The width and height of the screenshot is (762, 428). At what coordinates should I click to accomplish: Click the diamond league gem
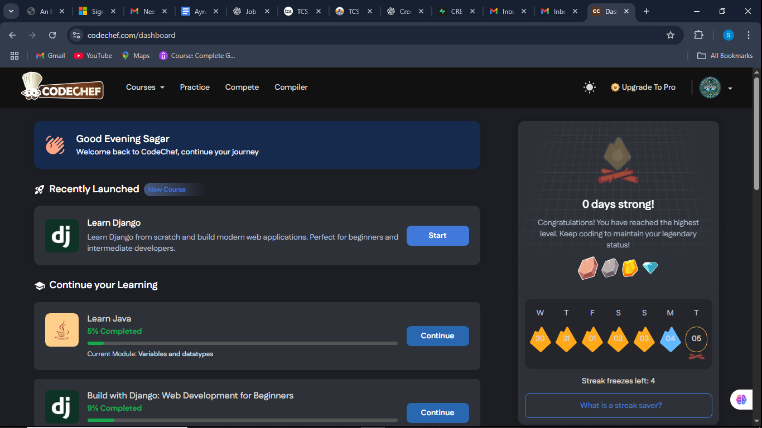coord(650,268)
